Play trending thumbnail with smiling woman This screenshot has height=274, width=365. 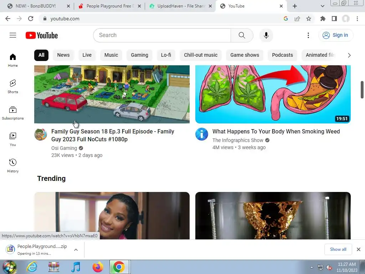[x=112, y=215]
